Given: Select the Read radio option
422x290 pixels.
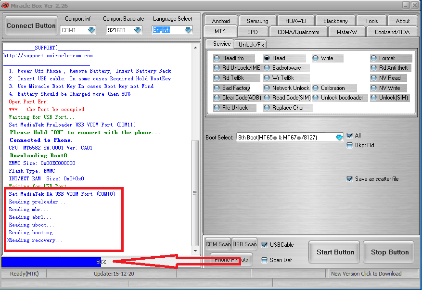Looking at the screenshot, I should [284, 58].
